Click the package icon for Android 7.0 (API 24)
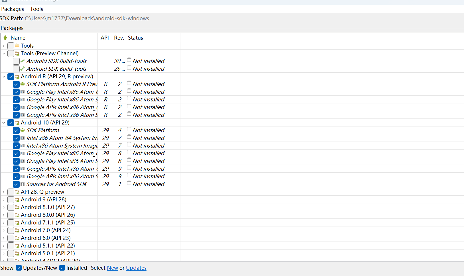 coord(17,230)
